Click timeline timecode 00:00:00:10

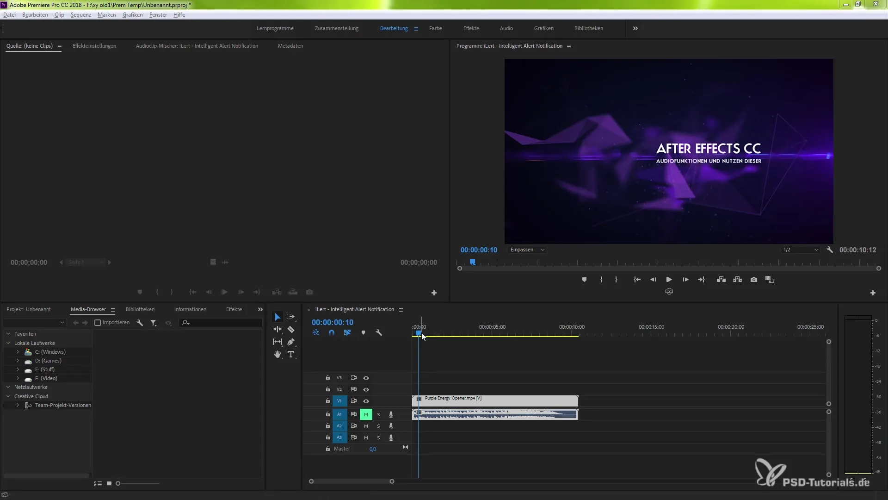pyautogui.click(x=332, y=322)
